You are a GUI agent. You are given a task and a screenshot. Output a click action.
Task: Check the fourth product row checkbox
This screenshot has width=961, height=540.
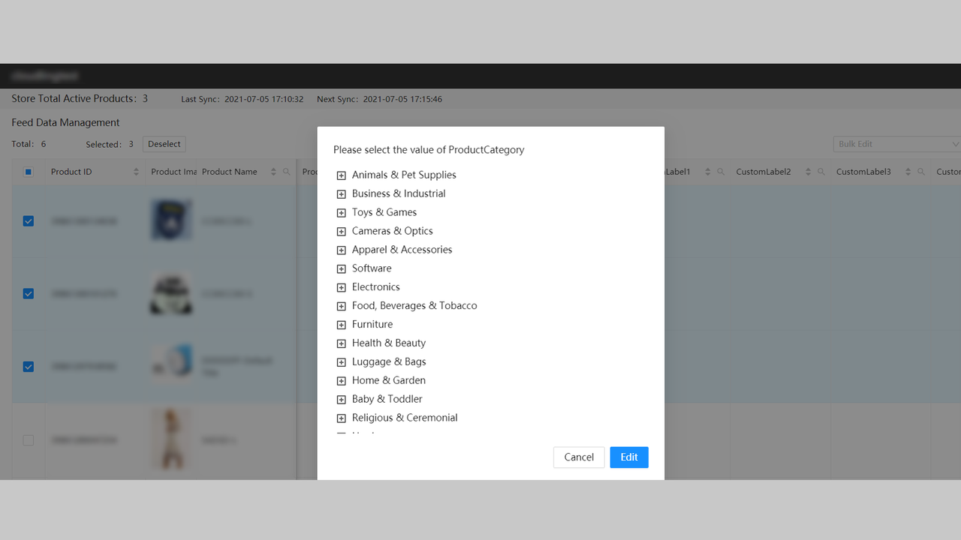point(28,440)
